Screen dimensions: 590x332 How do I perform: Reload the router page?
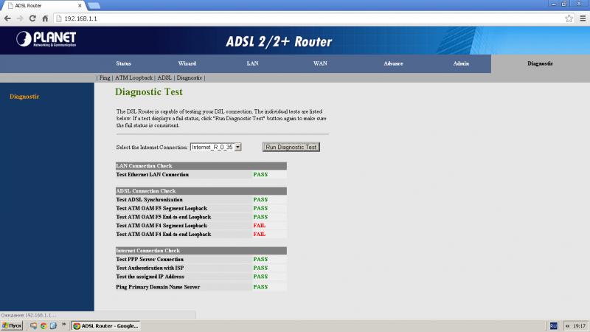33,18
